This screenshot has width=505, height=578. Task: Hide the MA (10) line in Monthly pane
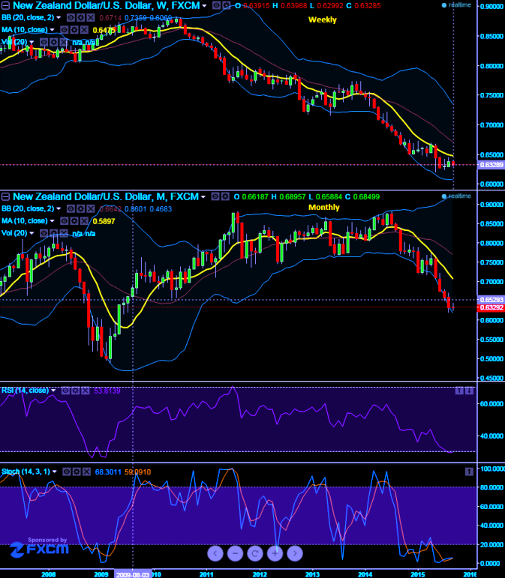pyautogui.click(x=65, y=221)
